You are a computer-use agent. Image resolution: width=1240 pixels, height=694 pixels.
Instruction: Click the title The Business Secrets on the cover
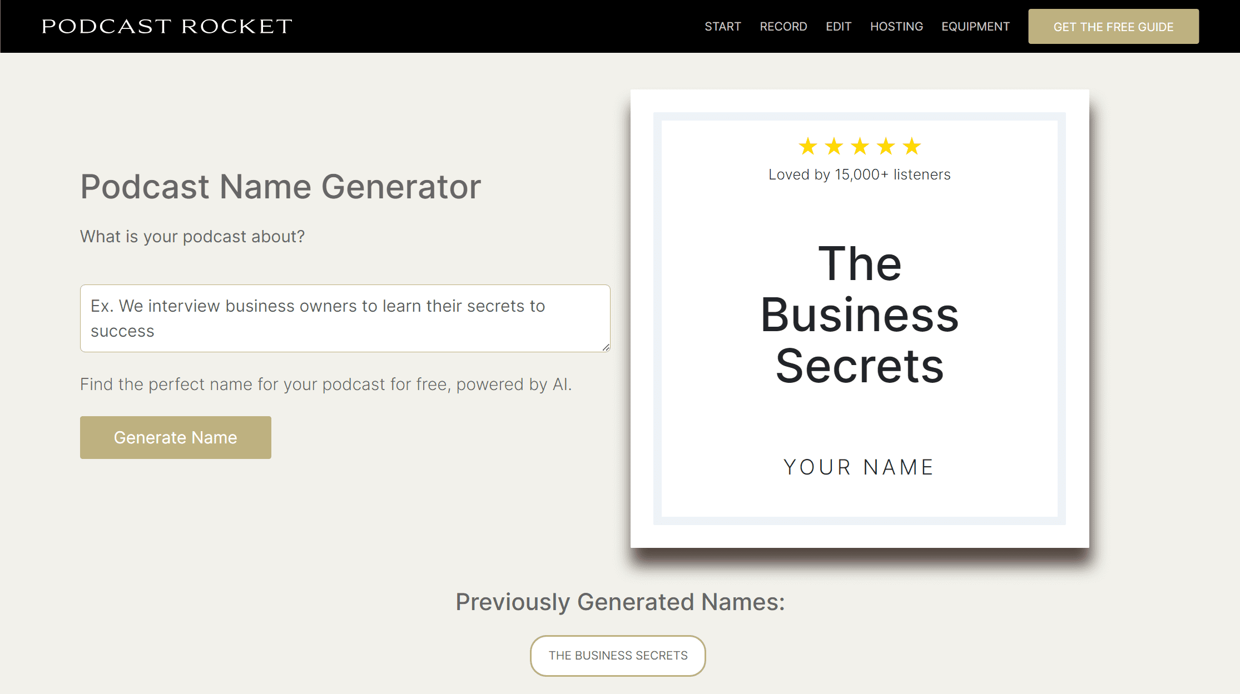pos(860,313)
